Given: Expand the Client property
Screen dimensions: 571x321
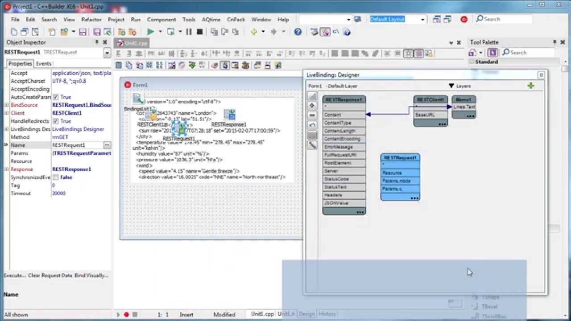Looking at the screenshot, I should 6,113.
